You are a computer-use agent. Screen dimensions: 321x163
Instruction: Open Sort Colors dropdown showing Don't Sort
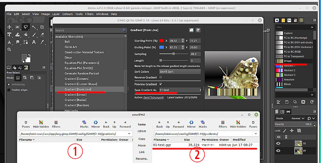[x=180, y=72]
